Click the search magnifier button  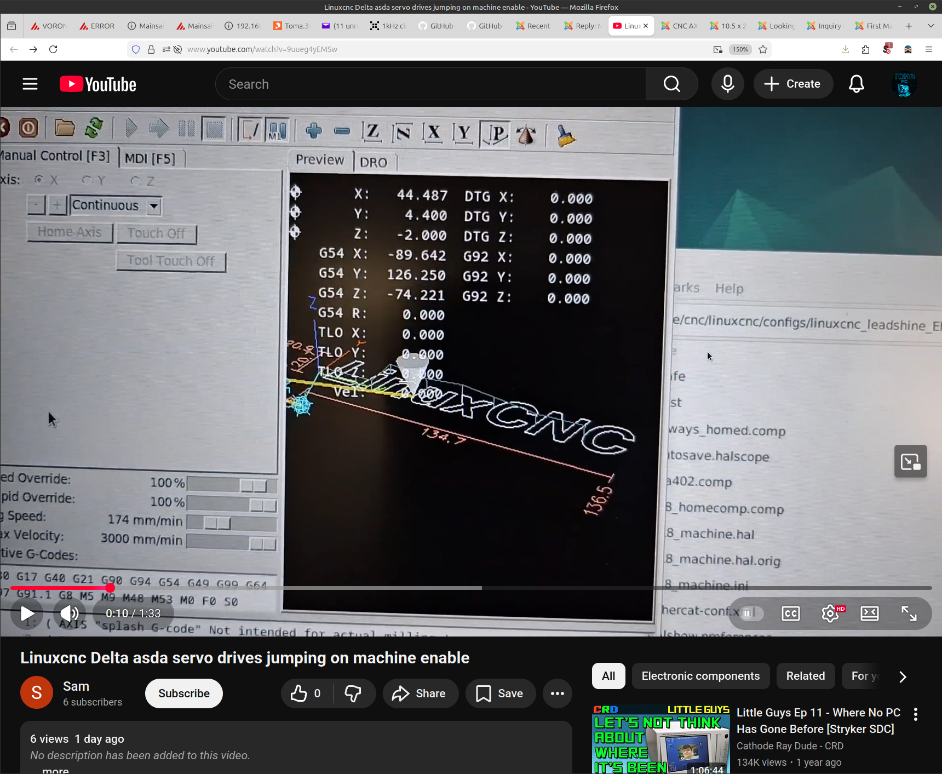pos(671,84)
